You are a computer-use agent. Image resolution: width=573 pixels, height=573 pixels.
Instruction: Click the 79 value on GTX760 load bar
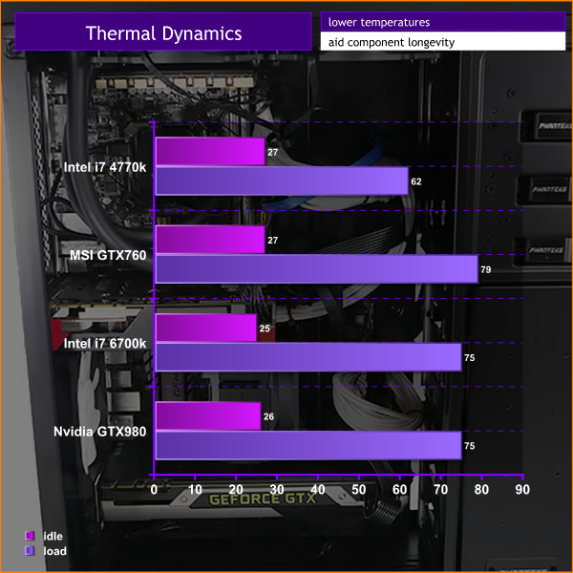point(486,269)
